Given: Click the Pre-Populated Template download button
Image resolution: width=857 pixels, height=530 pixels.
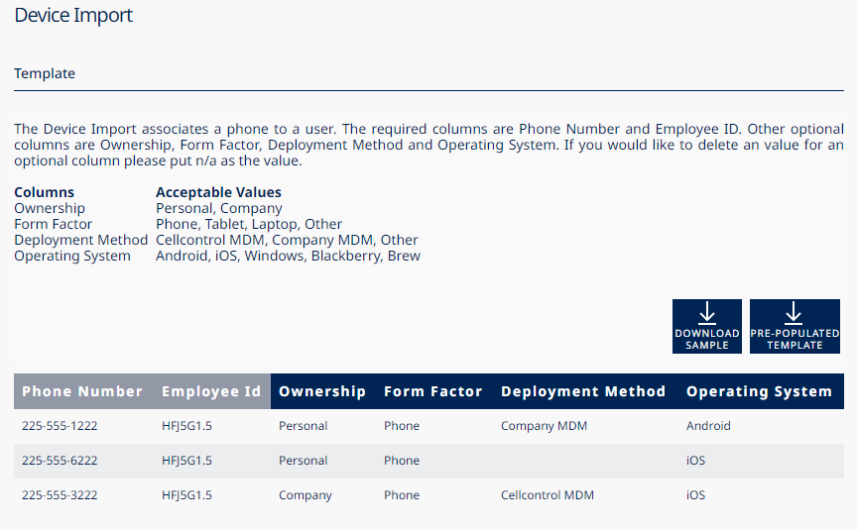Looking at the screenshot, I should [794, 326].
